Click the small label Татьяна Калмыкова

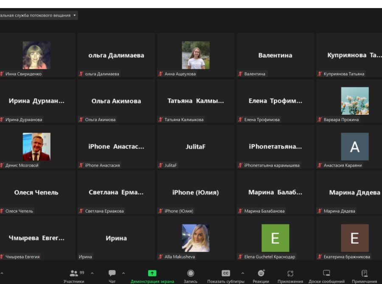tap(184, 119)
